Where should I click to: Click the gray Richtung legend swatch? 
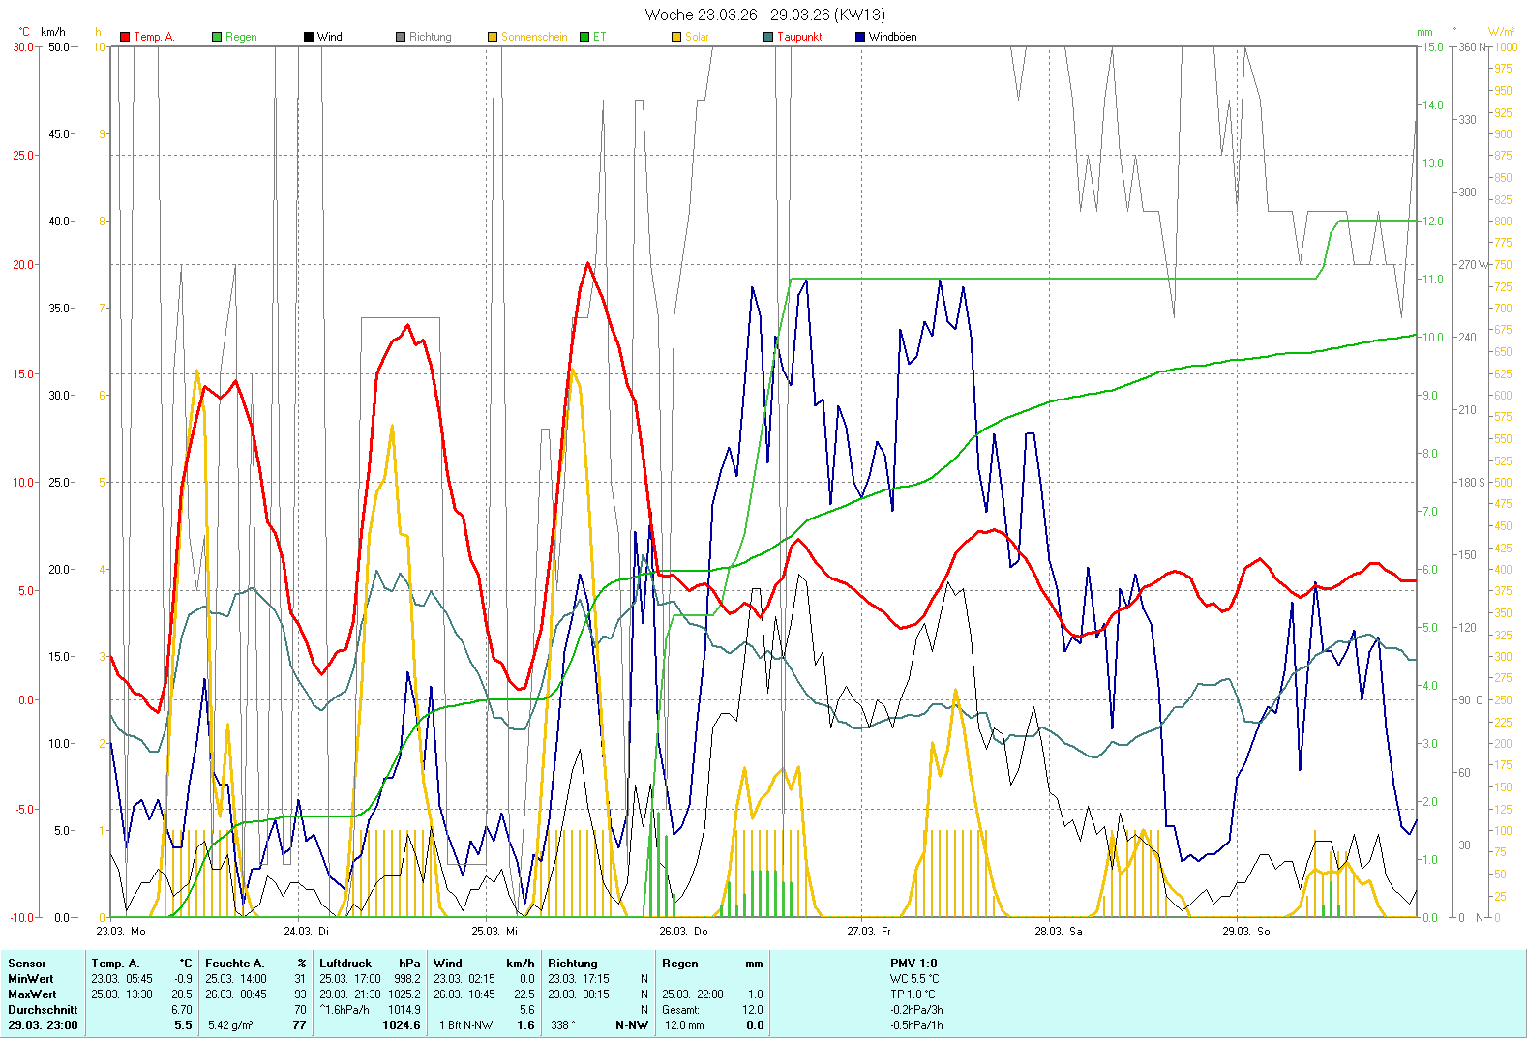(401, 37)
